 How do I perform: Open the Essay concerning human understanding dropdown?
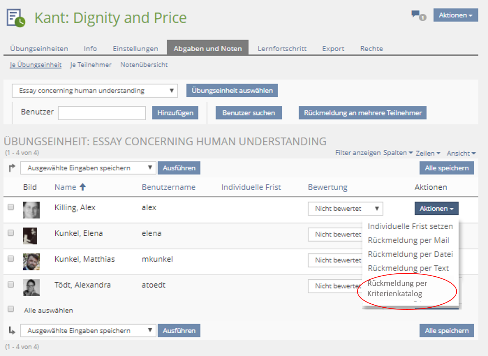click(x=95, y=91)
